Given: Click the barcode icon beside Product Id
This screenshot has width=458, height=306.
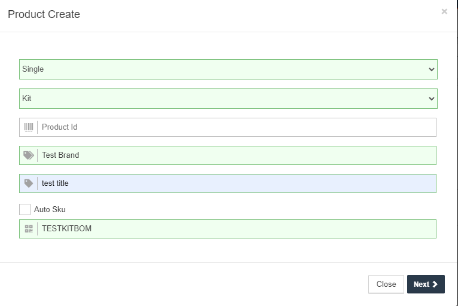Looking at the screenshot, I should [x=29, y=127].
